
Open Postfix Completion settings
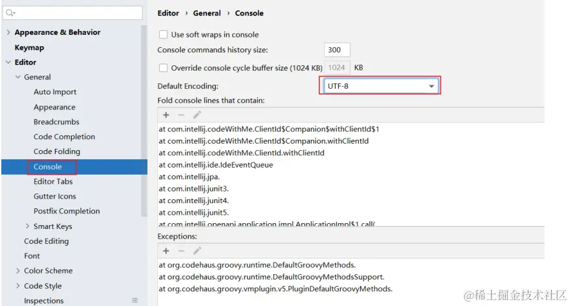pos(67,212)
